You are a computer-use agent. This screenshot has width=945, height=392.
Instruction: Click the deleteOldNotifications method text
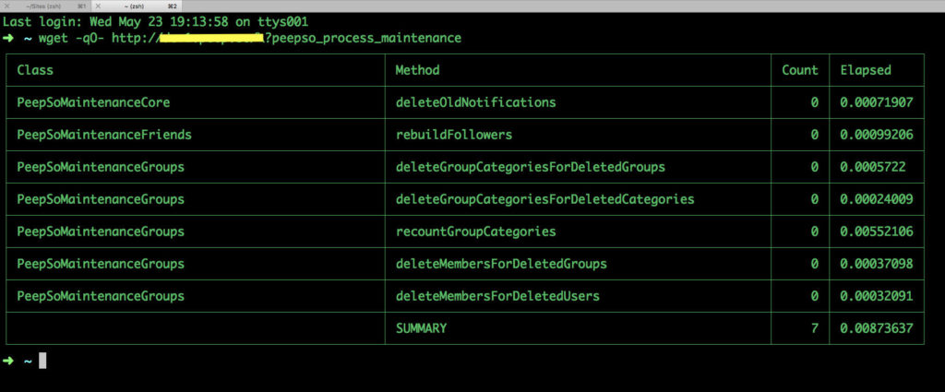pyautogui.click(x=475, y=102)
